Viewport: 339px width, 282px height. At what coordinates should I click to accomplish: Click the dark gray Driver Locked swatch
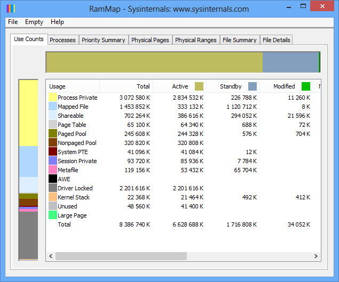click(x=53, y=188)
